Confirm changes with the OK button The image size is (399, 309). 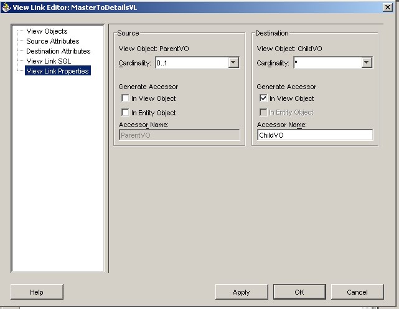(x=299, y=292)
